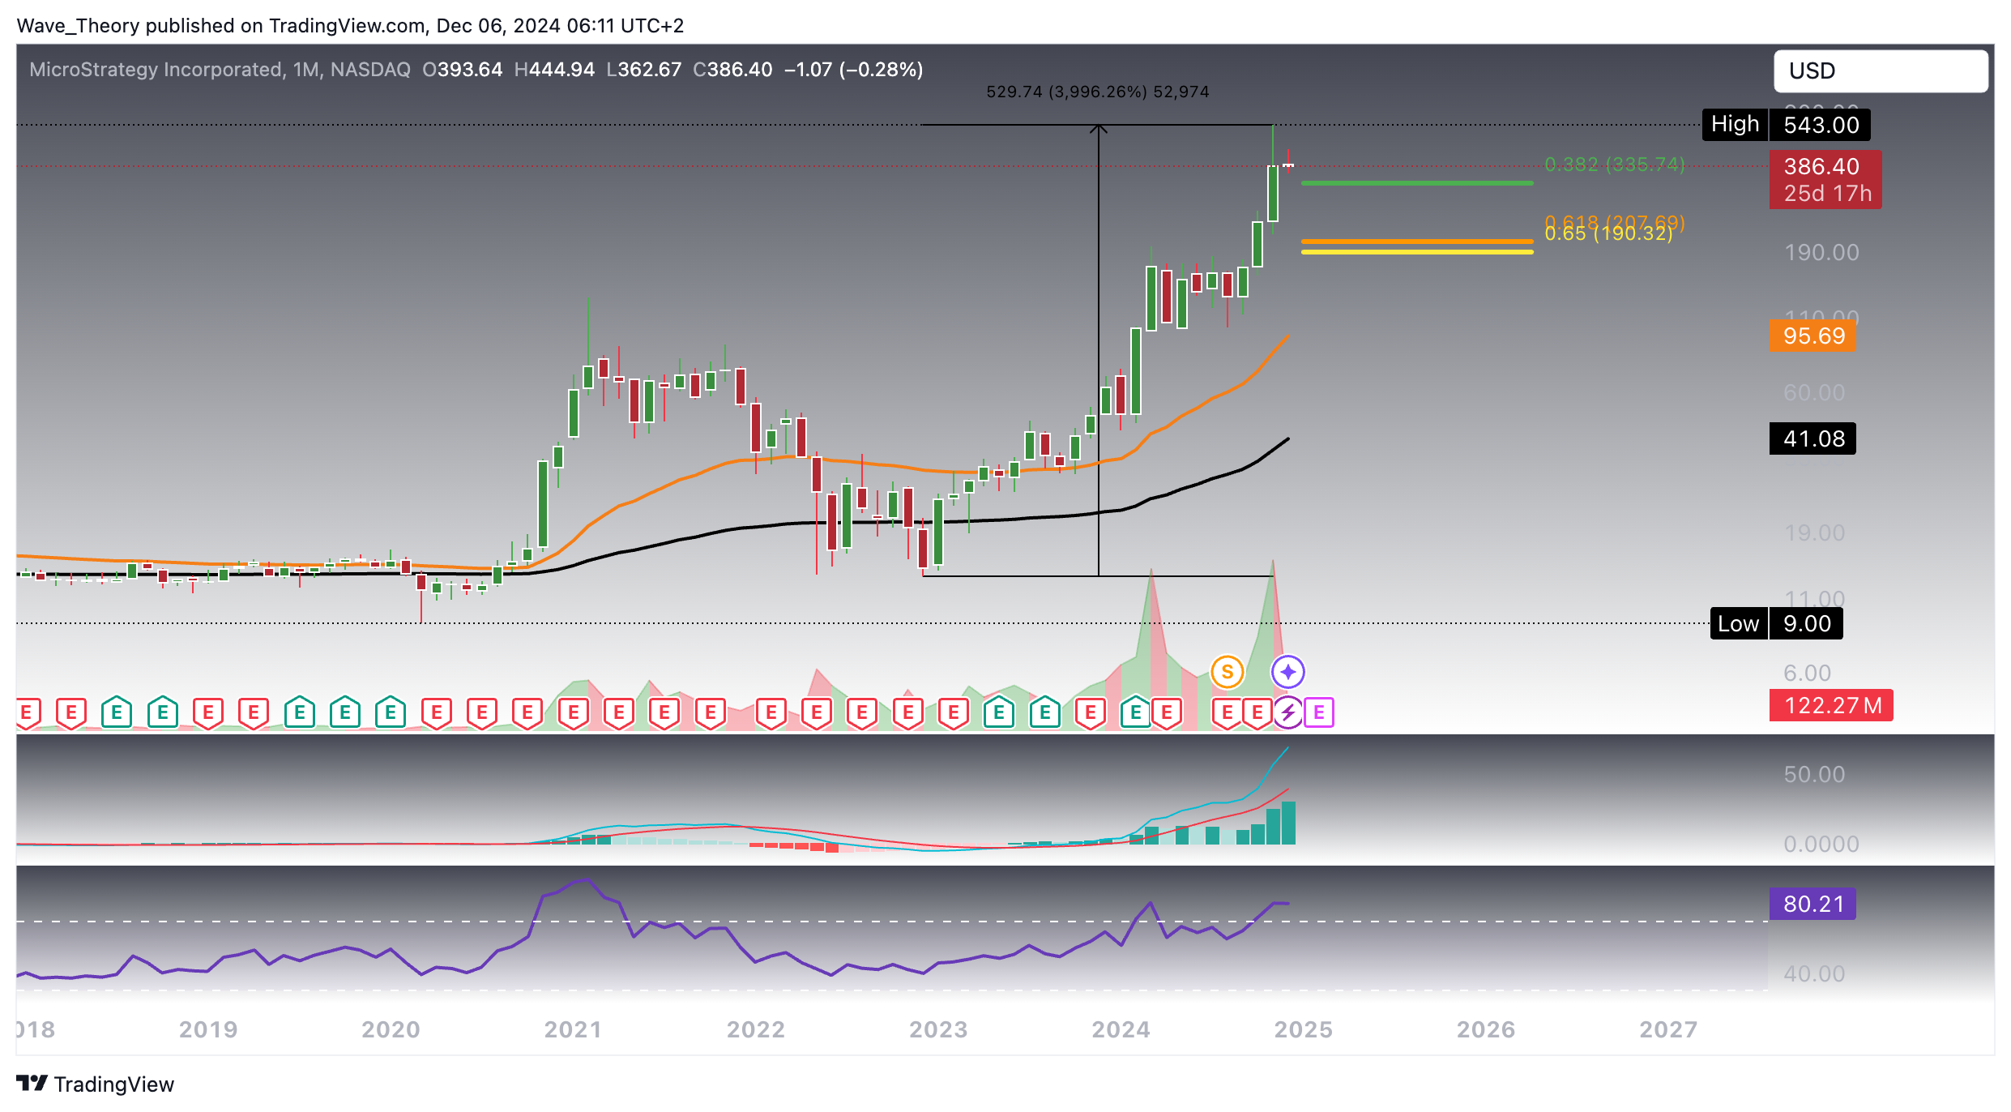Click the low value L362.67
The width and height of the screenshot is (2011, 1112).
click(643, 70)
